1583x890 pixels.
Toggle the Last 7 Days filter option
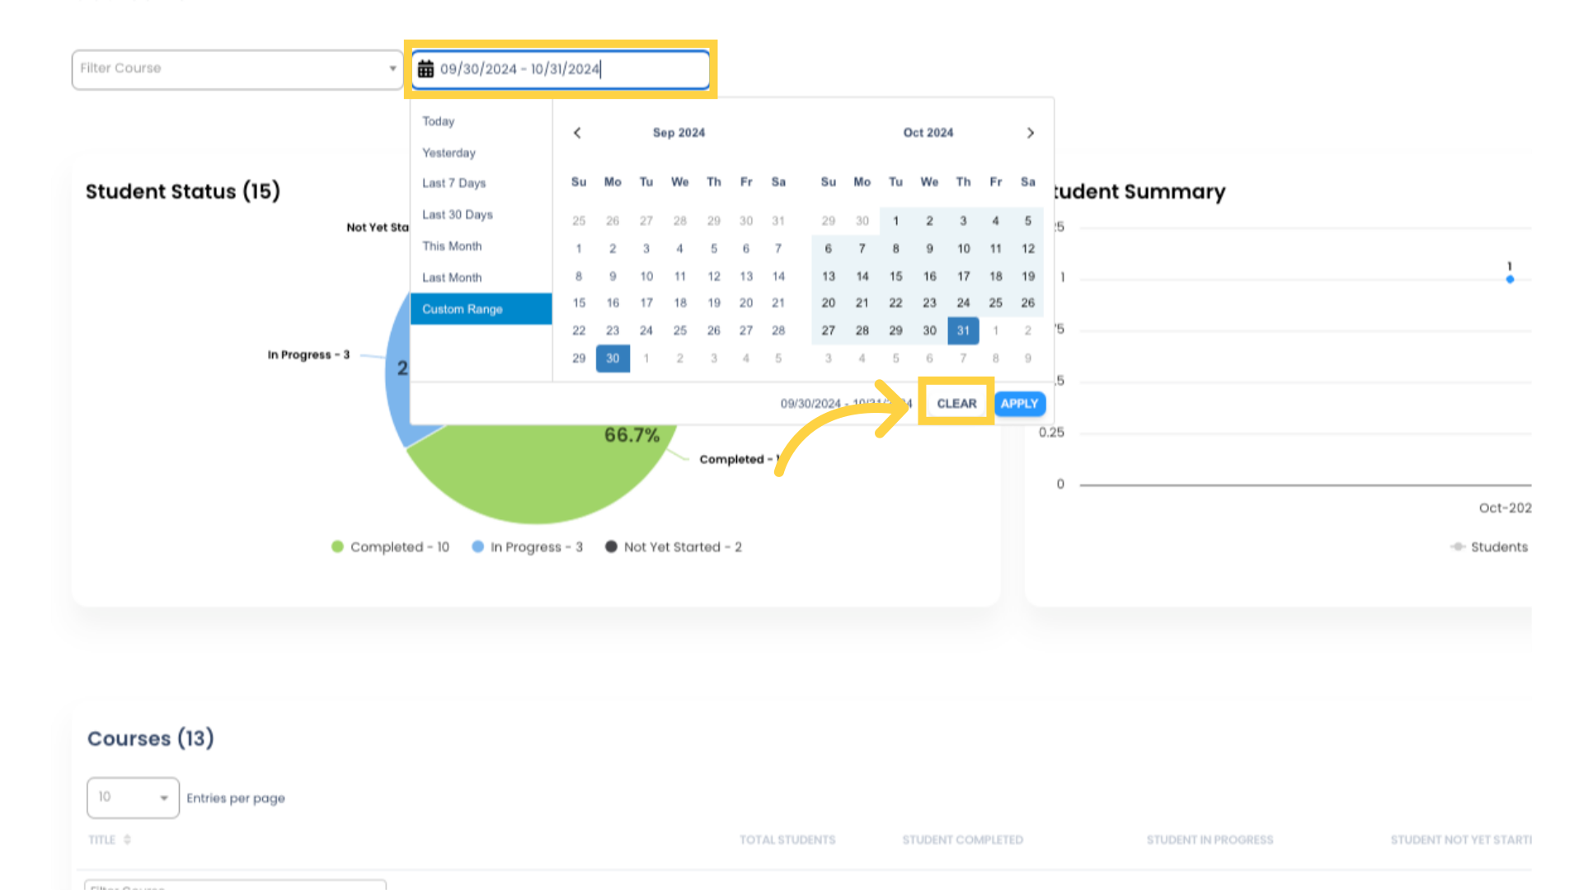pyautogui.click(x=453, y=183)
